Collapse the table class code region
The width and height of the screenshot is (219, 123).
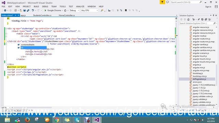click(6, 33)
